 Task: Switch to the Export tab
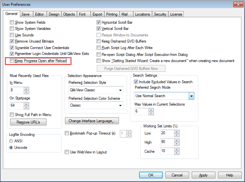coord(97,14)
